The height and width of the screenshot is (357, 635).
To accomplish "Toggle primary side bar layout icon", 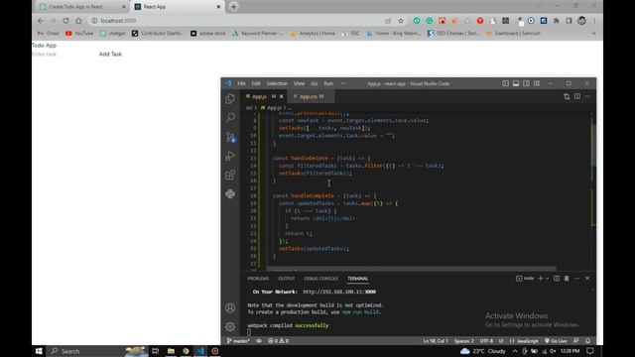I will (505, 83).
